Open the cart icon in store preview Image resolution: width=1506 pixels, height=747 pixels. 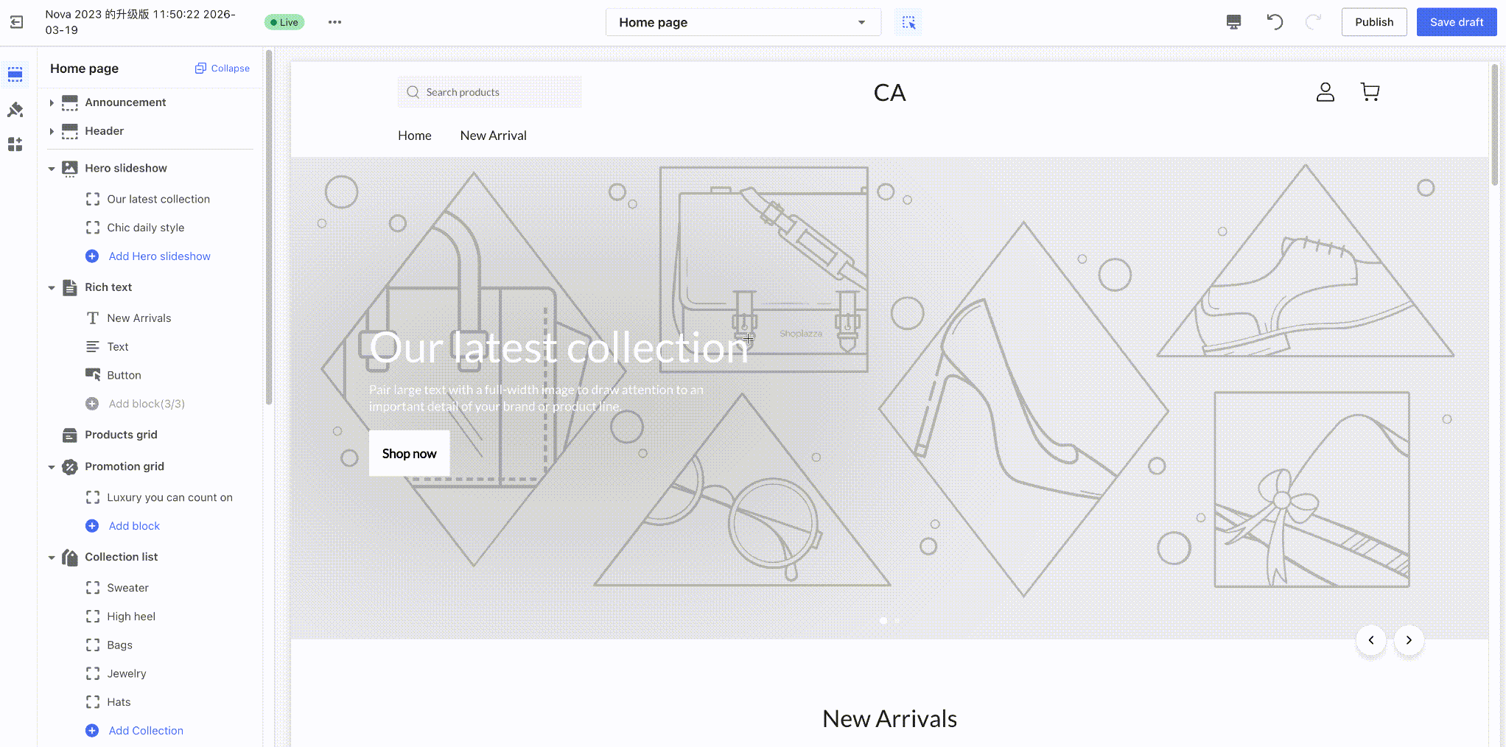(1370, 92)
